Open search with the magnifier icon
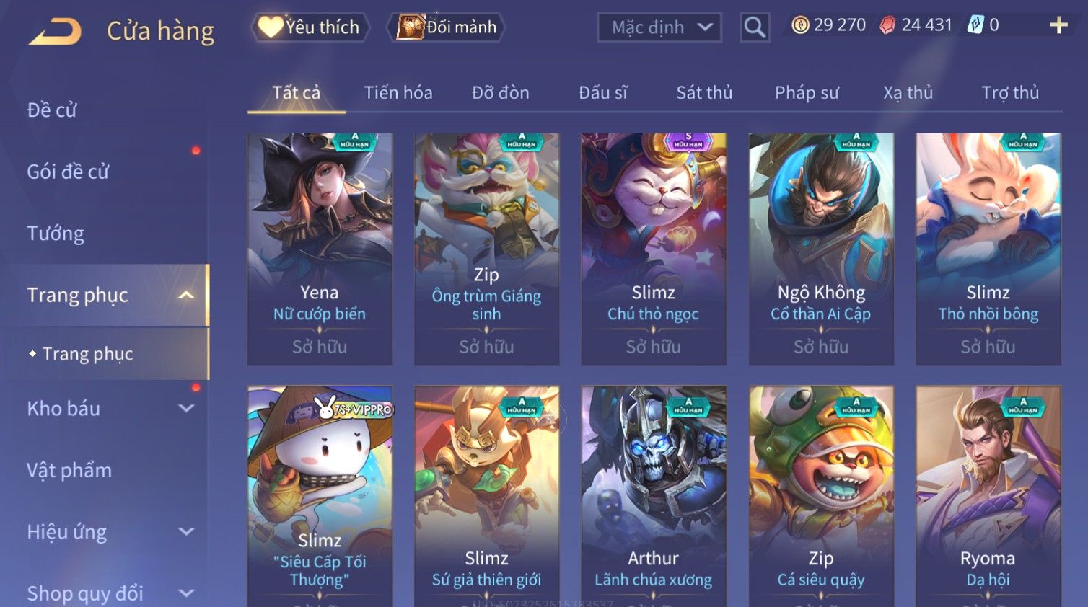This screenshot has height=607, width=1088. 755,27
